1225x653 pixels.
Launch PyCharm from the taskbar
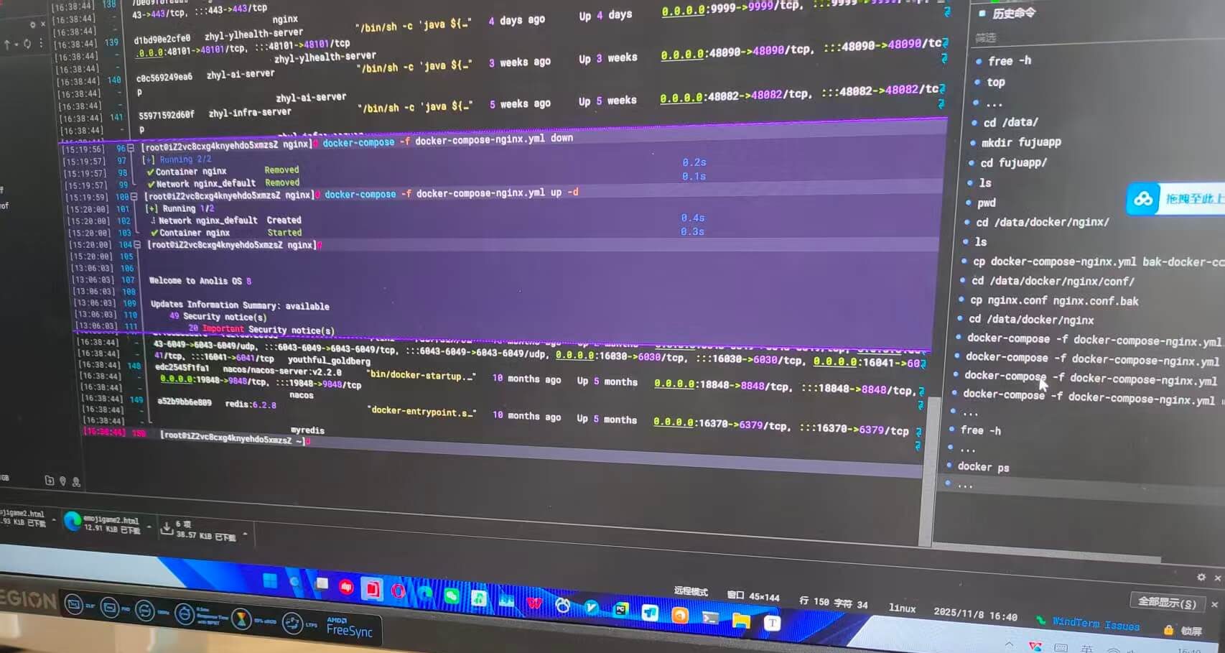pos(620,610)
